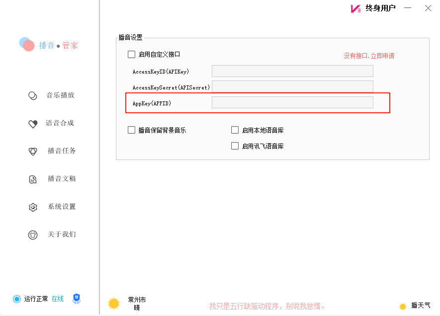The height and width of the screenshot is (316, 440).
Task: Click the AppKey(APPID) input field
Action: (x=292, y=102)
